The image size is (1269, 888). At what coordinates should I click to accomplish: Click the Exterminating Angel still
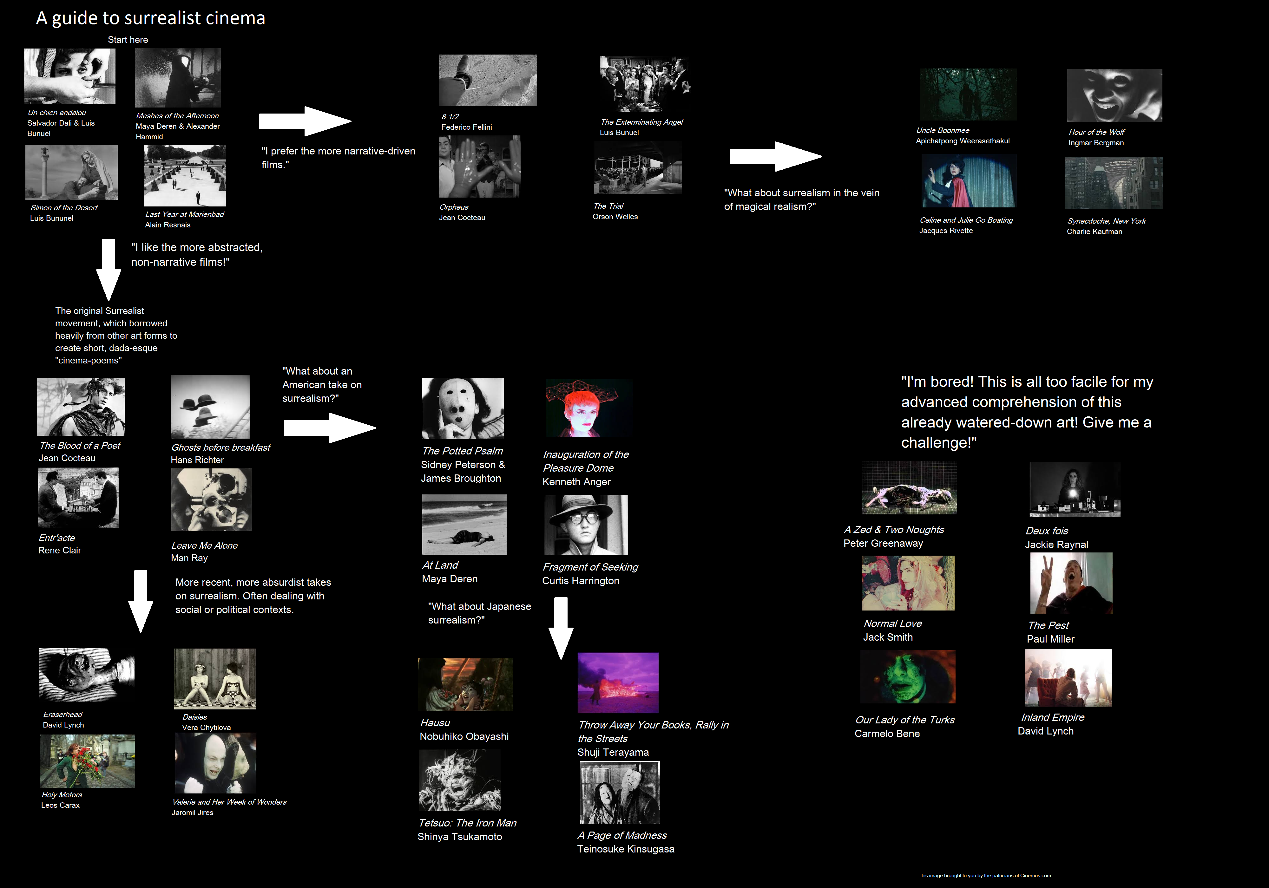point(644,84)
